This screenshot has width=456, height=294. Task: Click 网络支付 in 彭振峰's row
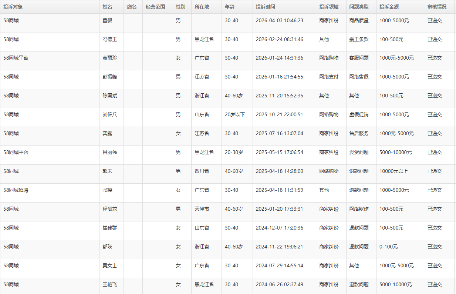pos(329,77)
